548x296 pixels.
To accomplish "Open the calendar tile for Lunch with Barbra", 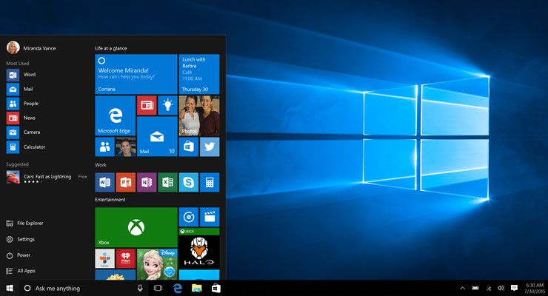I will click(199, 73).
